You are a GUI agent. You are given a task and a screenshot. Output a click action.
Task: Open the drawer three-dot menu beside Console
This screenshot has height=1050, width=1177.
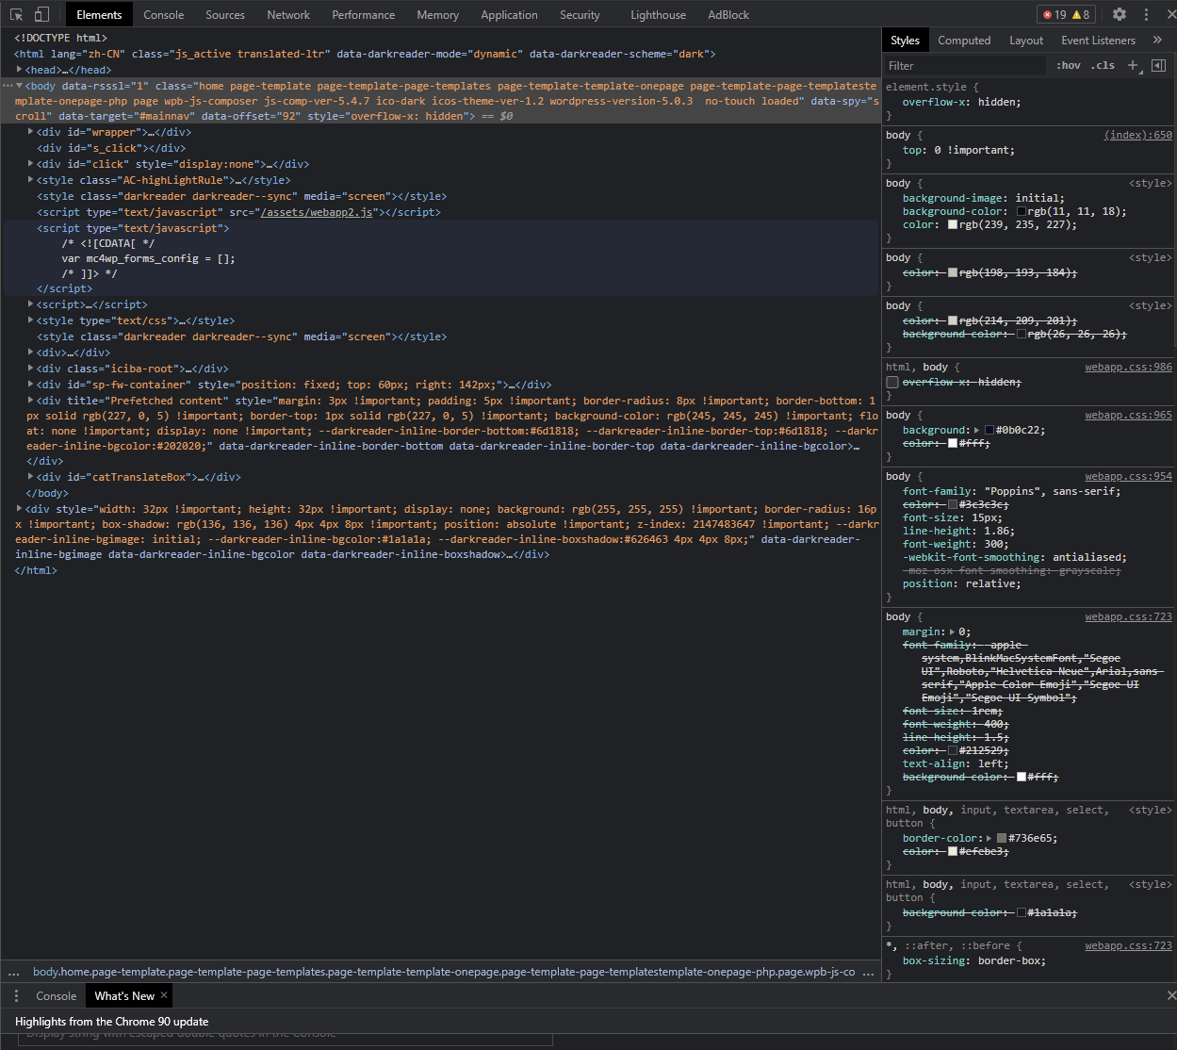click(16, 996)
